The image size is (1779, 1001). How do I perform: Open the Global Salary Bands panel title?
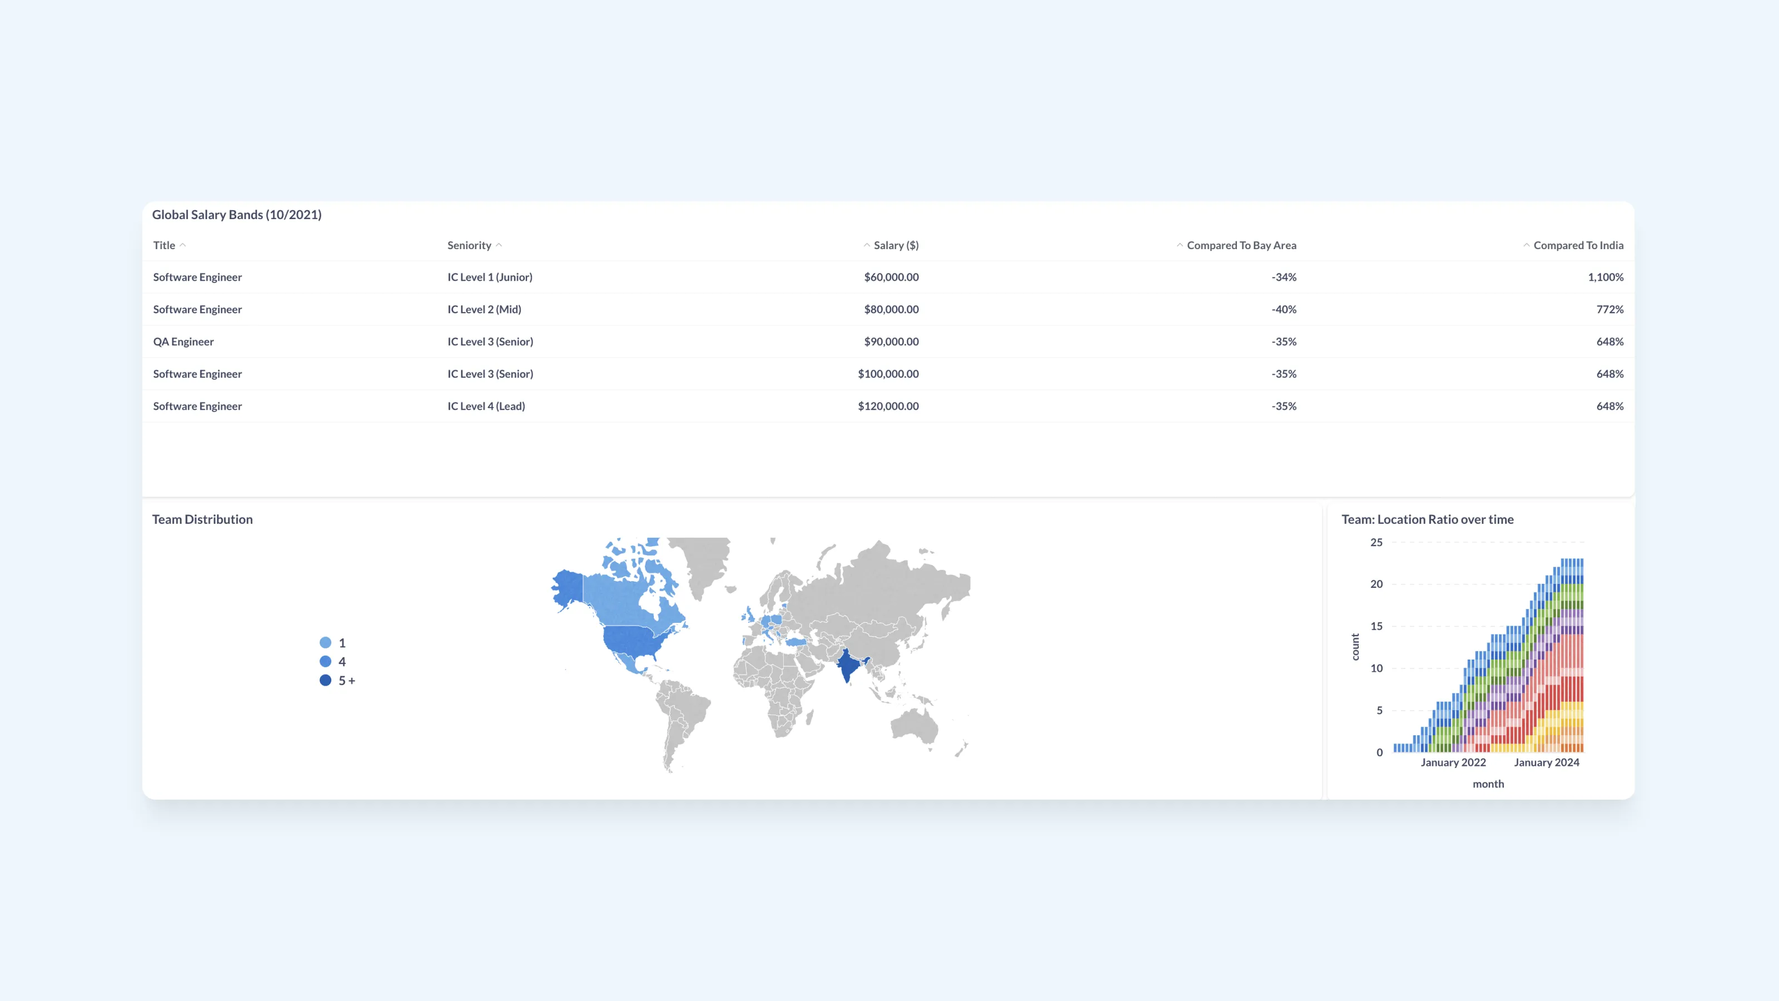pyautogui.click(x=236, y=214)
